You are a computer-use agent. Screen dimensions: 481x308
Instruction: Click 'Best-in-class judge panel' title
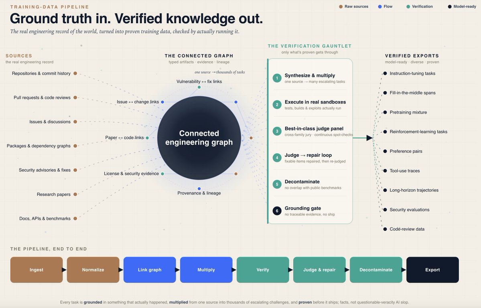tap(314, 129)
